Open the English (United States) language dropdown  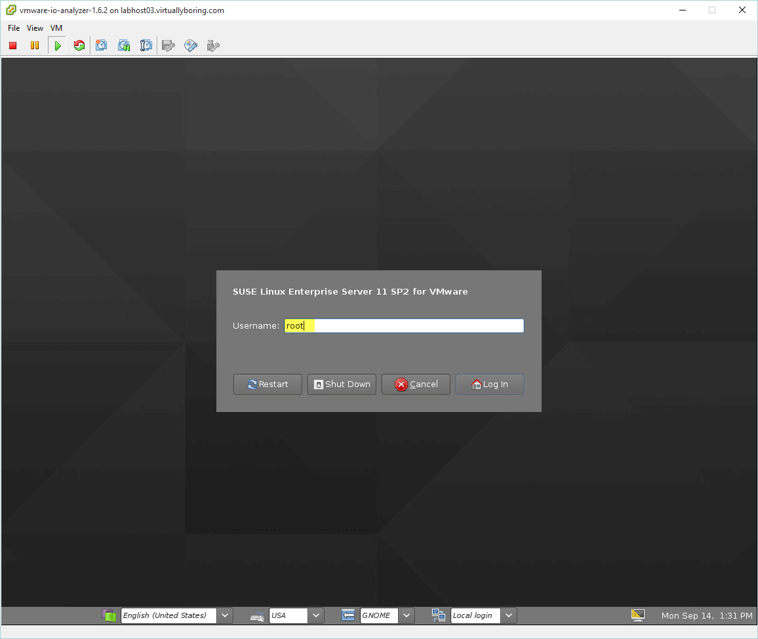click(169, 615)
